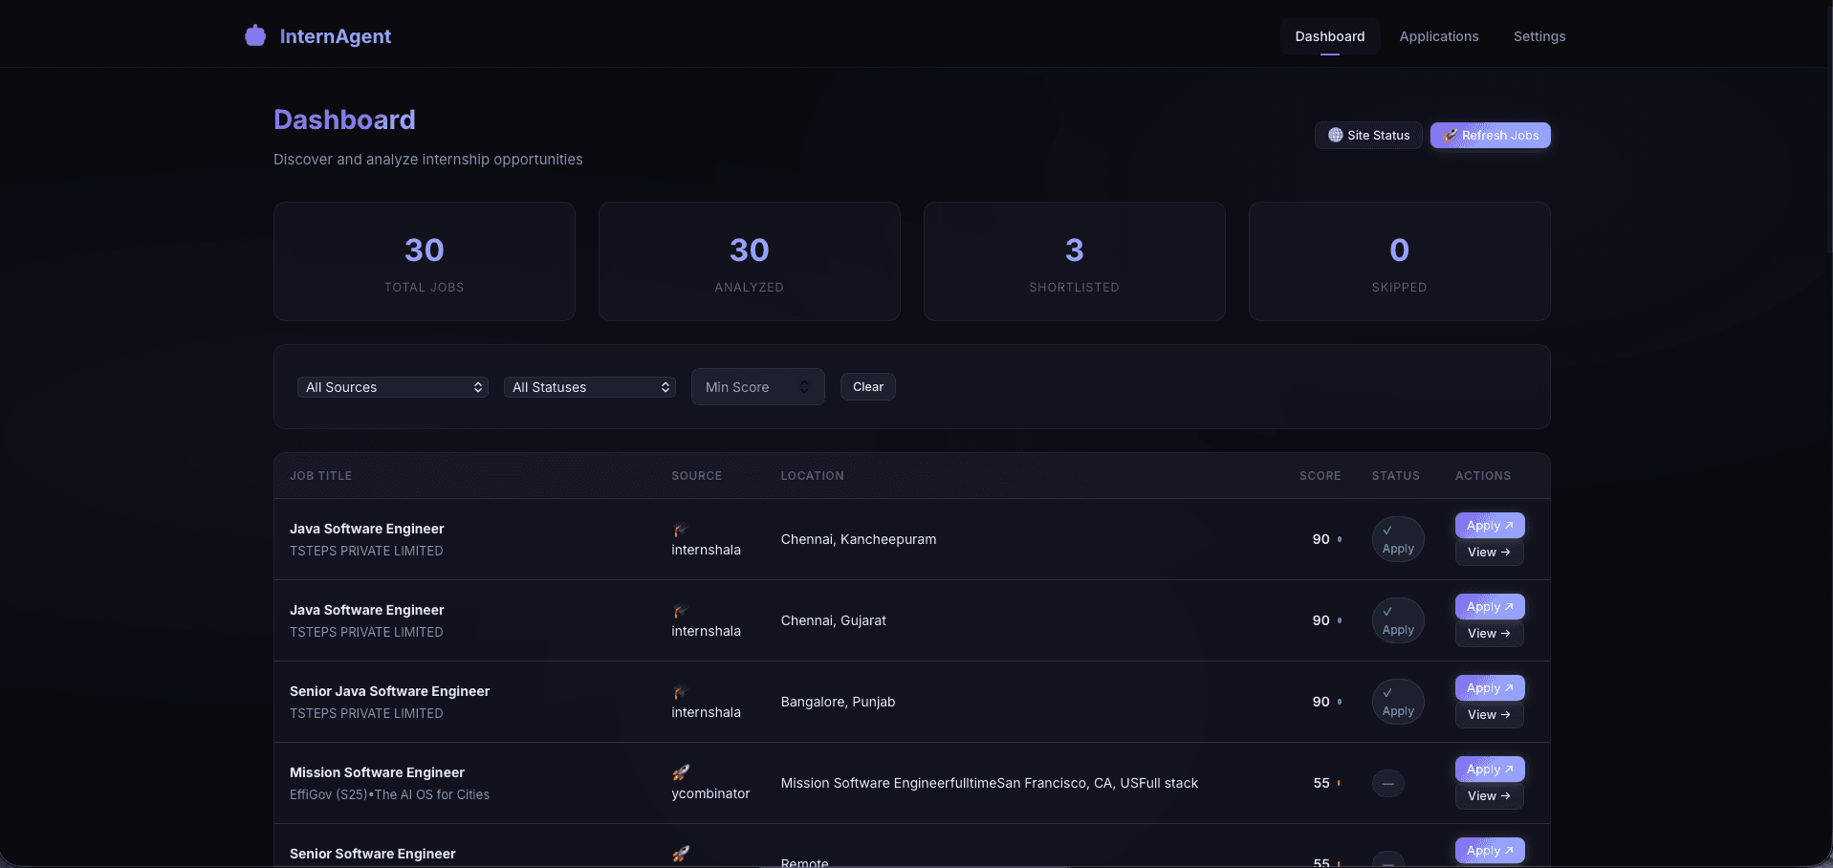Screen dimensions: 1833x868
Task: View the Chennai, Gujarat Java job details
Action: (x=1490, y=634)
